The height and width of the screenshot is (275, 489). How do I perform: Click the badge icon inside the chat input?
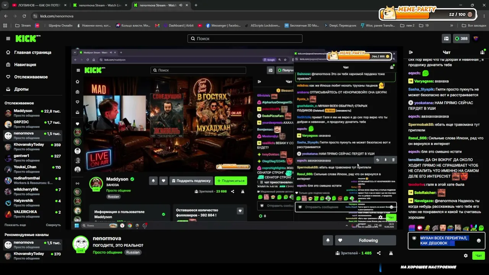(x=414, y=238)
